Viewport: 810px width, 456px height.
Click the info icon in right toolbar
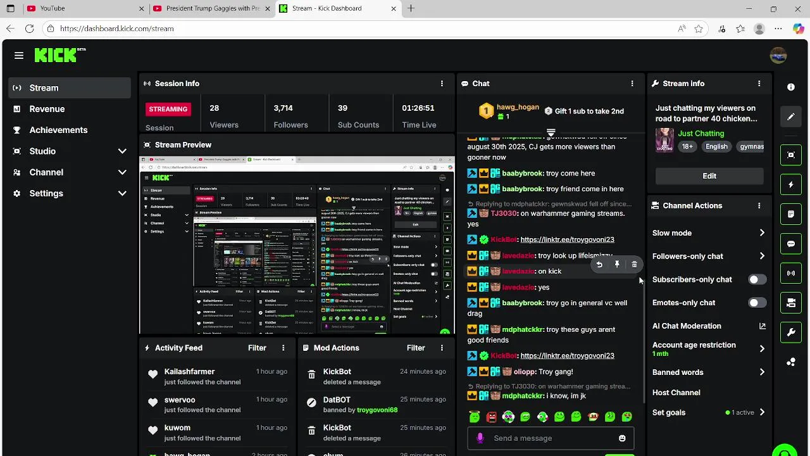pyautogui.click(x=791, y=87)
